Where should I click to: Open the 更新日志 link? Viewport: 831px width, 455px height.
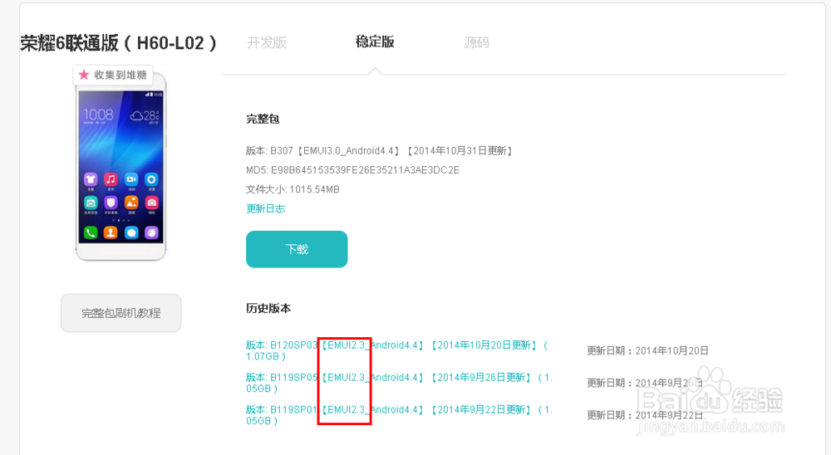(x=266, y=208)
